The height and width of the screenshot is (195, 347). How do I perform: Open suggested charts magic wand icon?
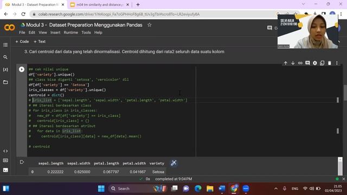[173, 163]
